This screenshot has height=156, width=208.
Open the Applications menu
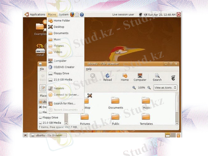point(35,15)
